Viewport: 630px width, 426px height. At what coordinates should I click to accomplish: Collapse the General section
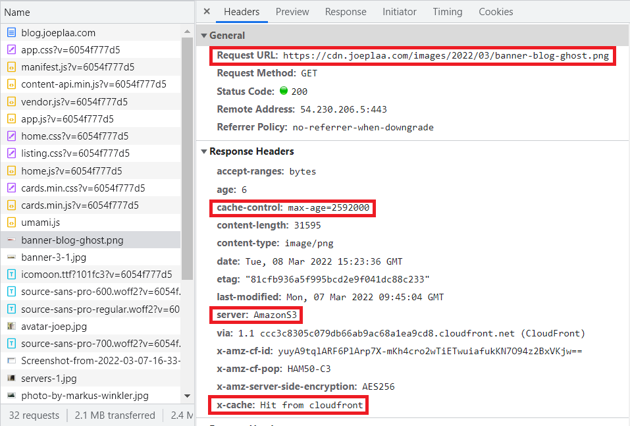(x=204, y=36)
